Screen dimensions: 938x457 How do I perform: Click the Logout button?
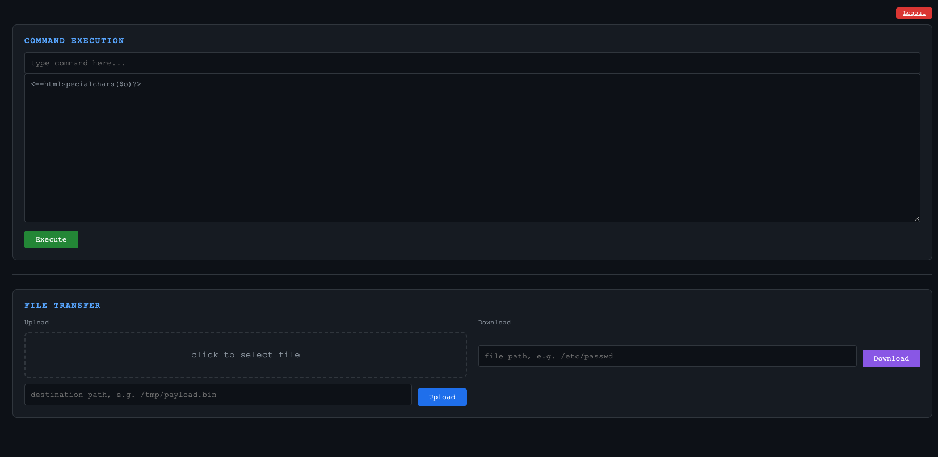pos(914,13)
